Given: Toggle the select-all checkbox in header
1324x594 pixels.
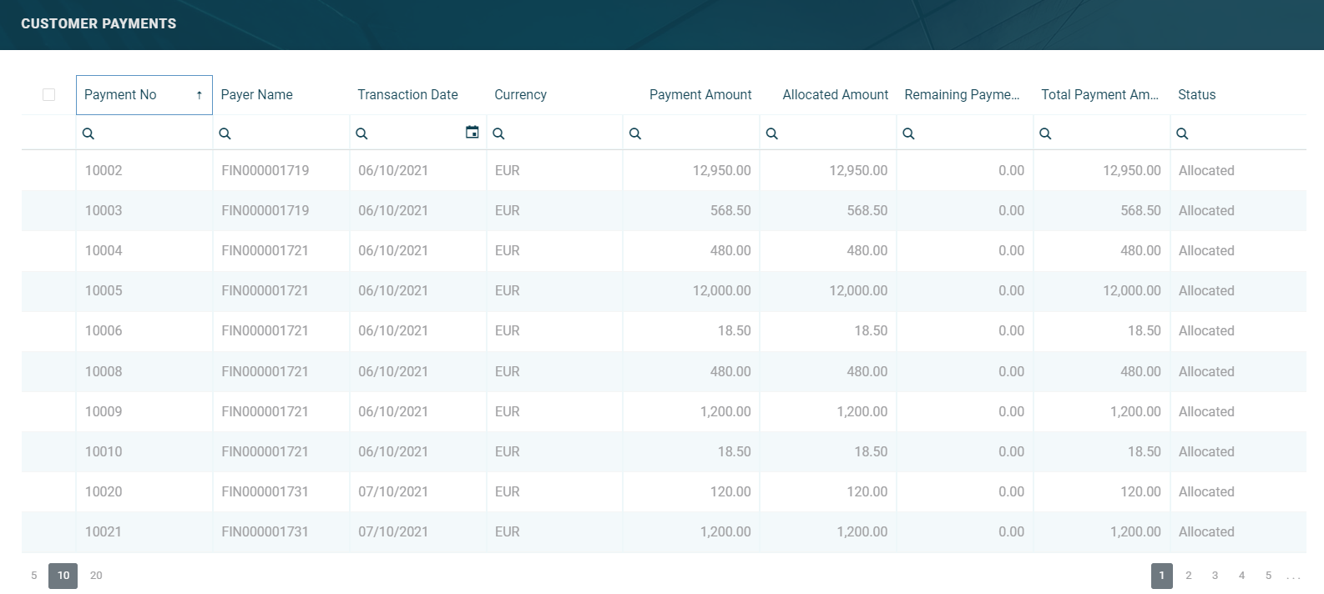Looking at the screenshot, I should (48, 95).
